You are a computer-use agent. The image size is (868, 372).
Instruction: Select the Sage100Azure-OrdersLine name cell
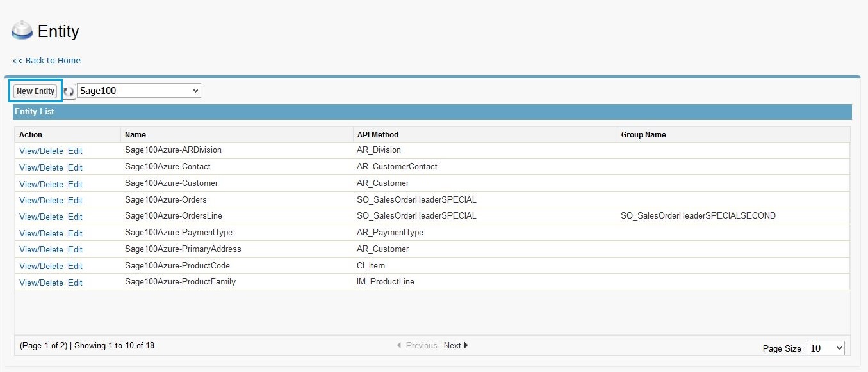(x=237, y=216)
